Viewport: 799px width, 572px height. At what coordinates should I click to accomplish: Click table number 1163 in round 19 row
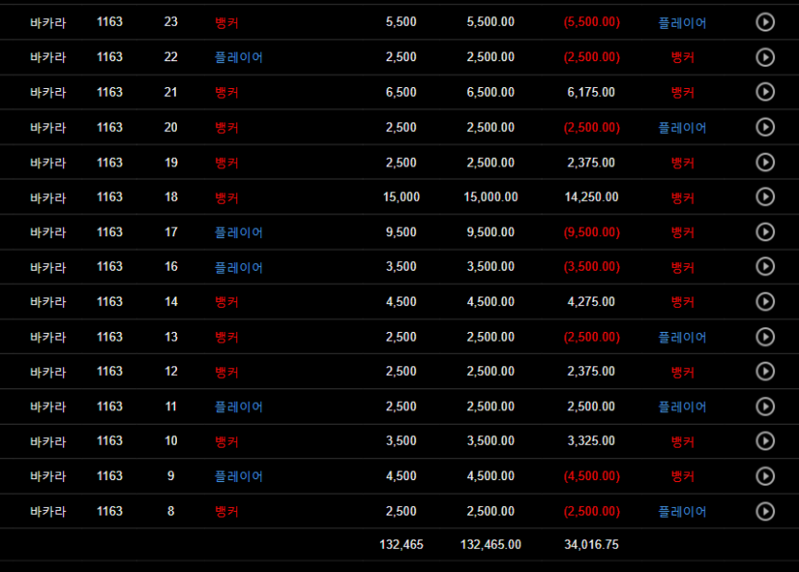[x=109, y=163]
